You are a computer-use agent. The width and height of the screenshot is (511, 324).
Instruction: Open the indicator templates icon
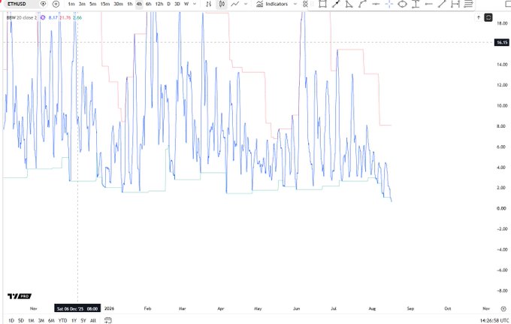[x=305, y=4]
